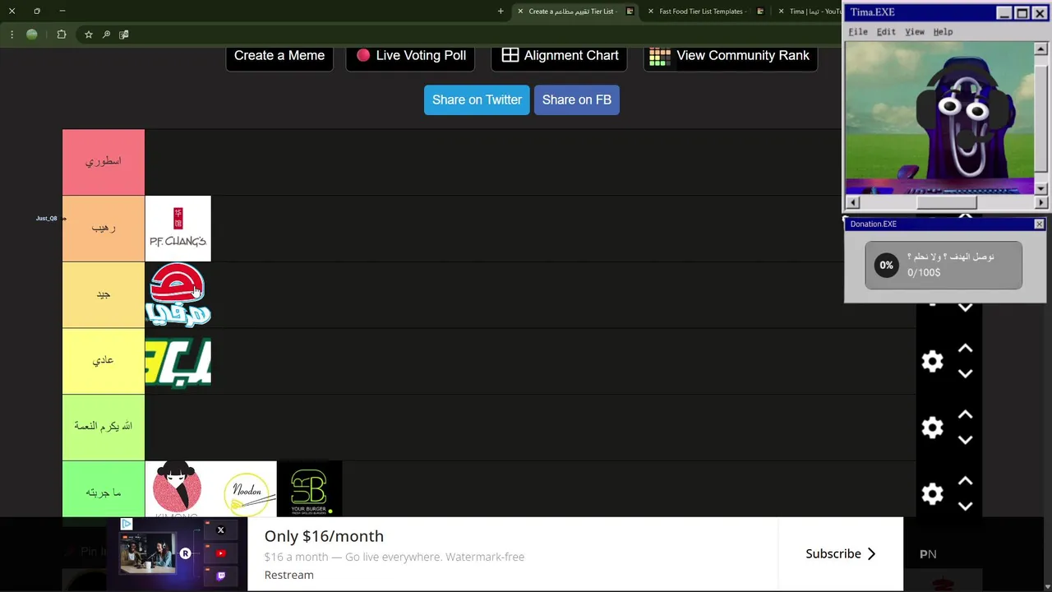1052x592 pixels.
Task: Open settings gear for الله يكرم النعمة row
Action: (932, 428)
